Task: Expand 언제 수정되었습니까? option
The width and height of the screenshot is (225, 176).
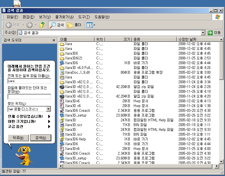Action: 29,116
